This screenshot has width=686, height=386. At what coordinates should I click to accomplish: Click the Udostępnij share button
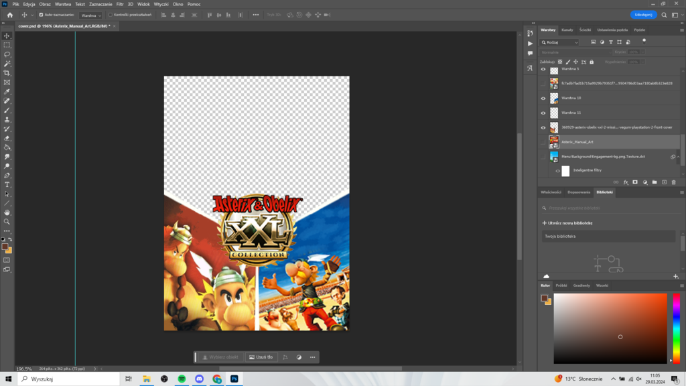pos(644,15)
